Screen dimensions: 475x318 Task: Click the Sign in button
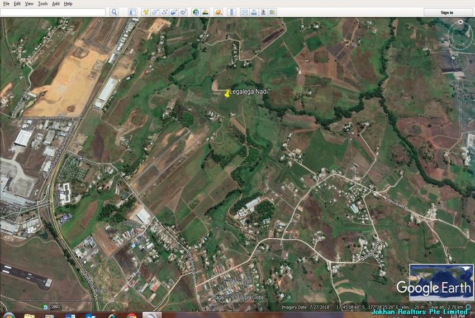(x=447, y=12)
